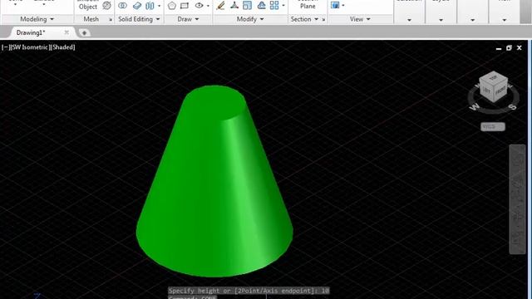Click the command line prompt text
This screenshot has height=299, width=532.
click(249, 291)
